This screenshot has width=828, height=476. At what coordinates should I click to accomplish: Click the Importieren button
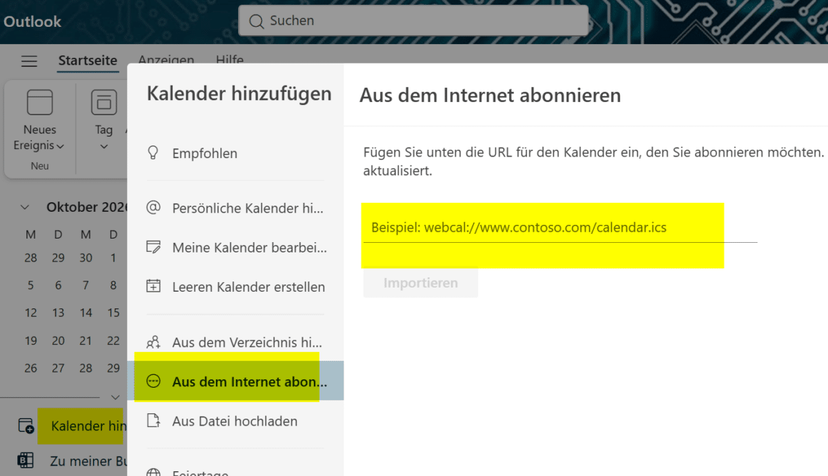click(x=420, y=283)
